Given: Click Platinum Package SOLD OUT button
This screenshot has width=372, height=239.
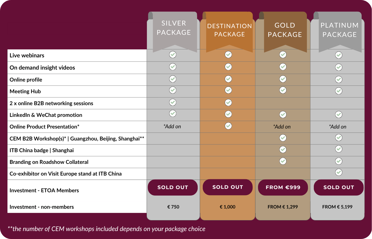Looking at the screenshot, I should (339, 187).
